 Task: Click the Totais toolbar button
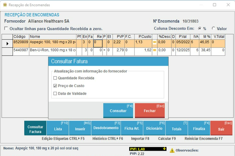point(176,129)
